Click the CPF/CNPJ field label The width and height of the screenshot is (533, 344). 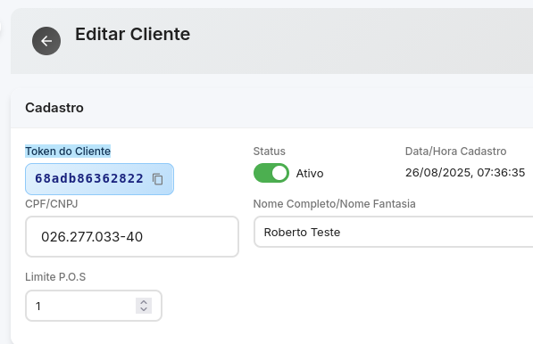click(51, 204)
